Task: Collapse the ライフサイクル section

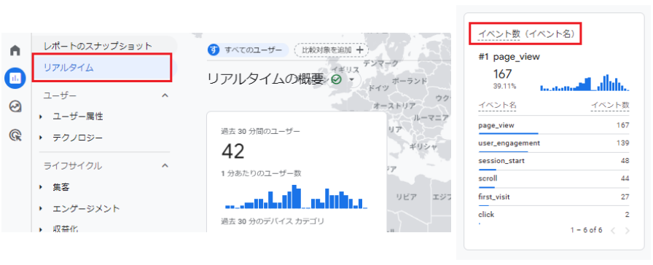Action: tap(165, 165)
